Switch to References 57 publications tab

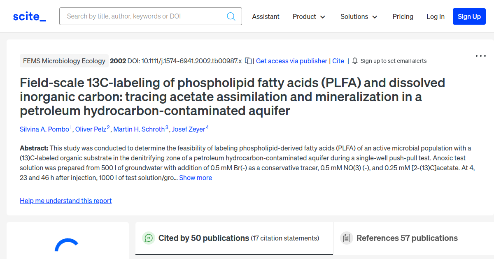coord(414,238)
